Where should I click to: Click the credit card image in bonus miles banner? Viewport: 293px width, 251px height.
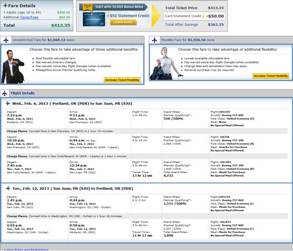pyautogui.click(x=94, y=19)
